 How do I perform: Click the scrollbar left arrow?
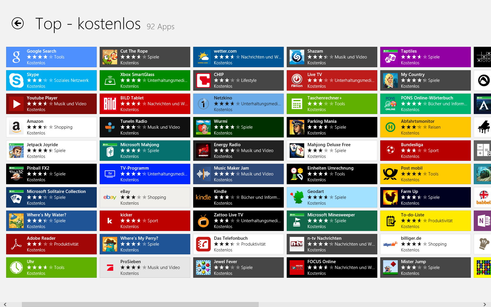(5, 304)
